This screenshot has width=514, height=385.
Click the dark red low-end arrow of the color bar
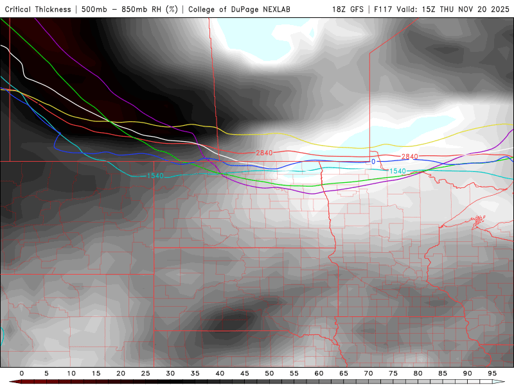click(15, 382)
